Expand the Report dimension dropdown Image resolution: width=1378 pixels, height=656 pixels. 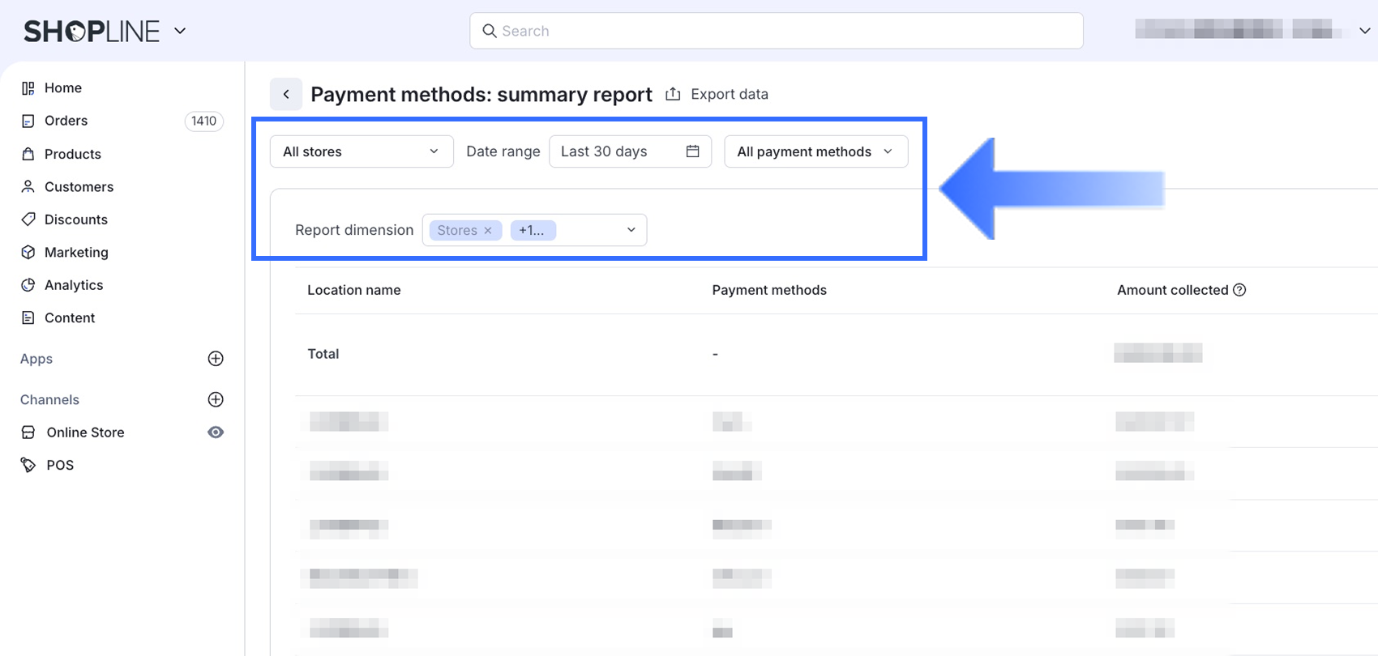pyautogui.click(x=631, y=230)
